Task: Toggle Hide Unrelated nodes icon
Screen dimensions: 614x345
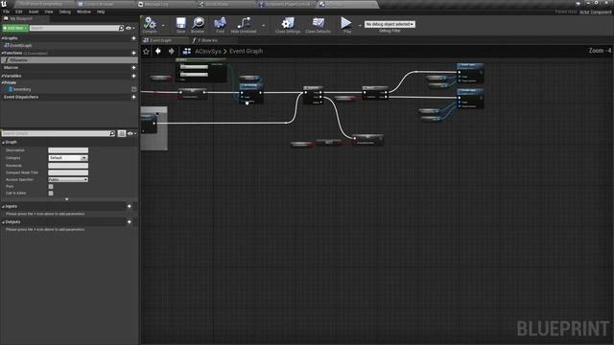Action: [243, 24]
